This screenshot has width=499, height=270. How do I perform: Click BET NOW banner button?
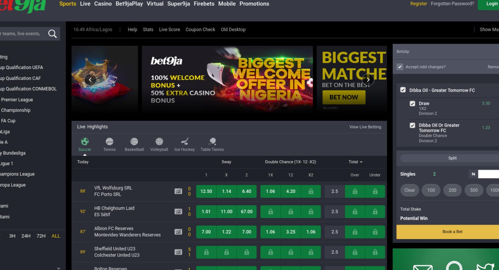344,97
